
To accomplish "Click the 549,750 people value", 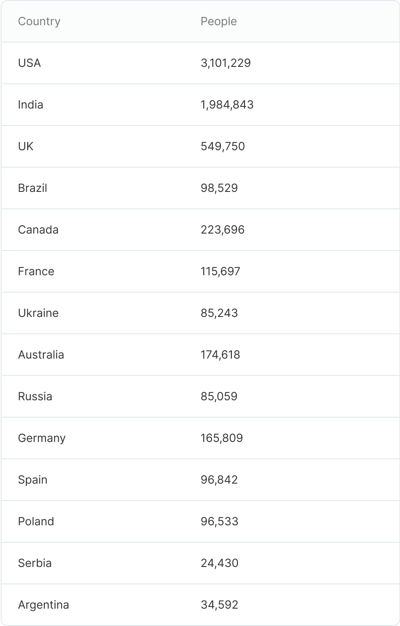I will tap(222, 146).
